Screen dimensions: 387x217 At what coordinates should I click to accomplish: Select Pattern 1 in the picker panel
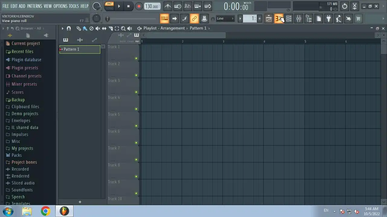(x=80, y=49)
